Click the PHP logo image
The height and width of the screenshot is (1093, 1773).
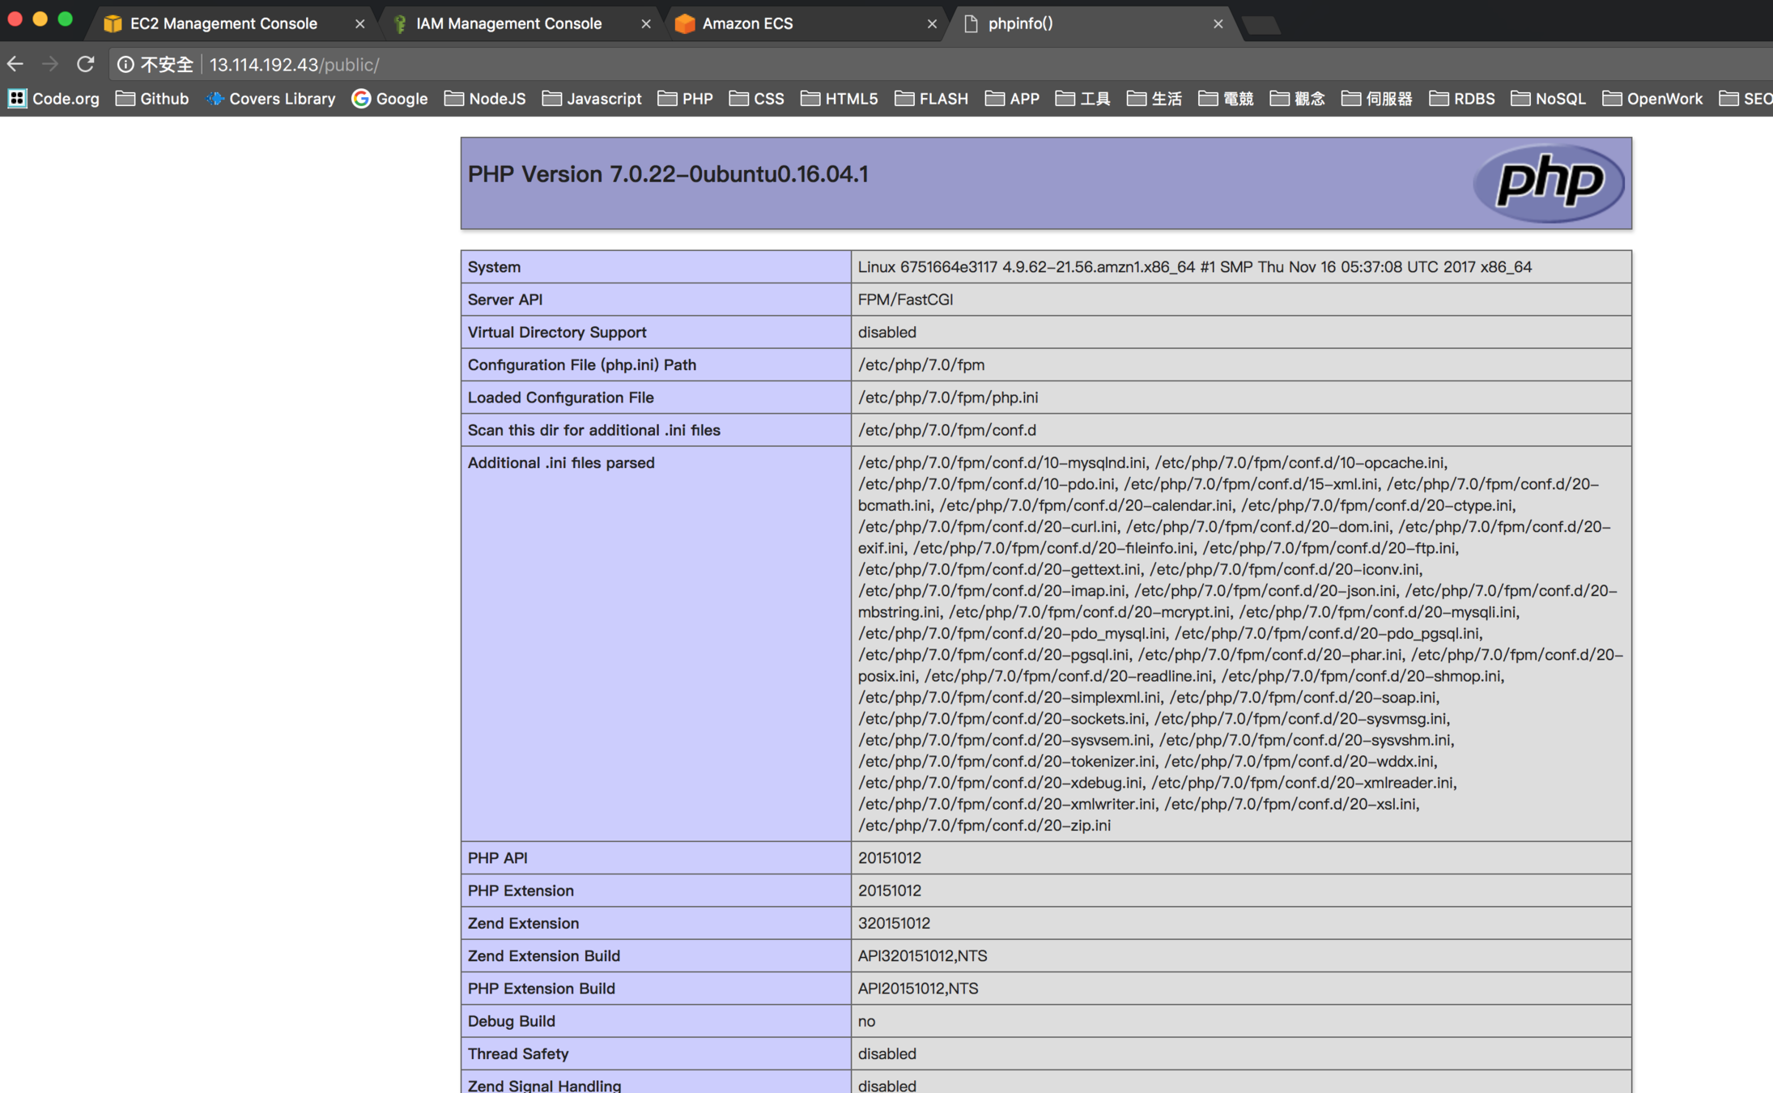point(1547,182)
